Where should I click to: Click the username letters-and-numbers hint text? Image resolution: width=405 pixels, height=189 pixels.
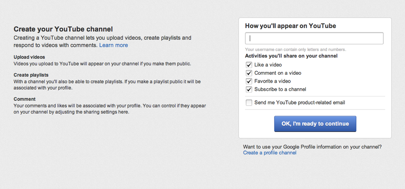295,50
